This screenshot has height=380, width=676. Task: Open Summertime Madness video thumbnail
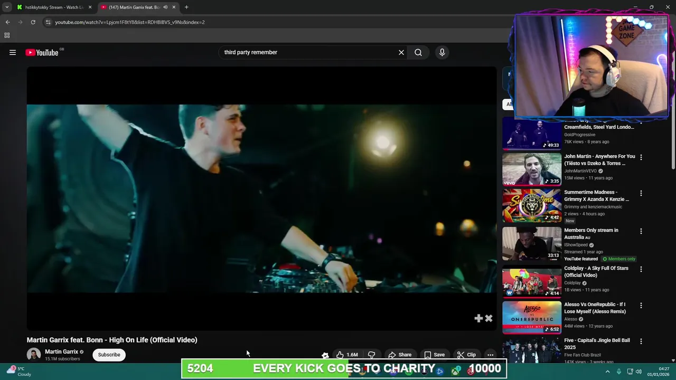(x=532, y=206)
